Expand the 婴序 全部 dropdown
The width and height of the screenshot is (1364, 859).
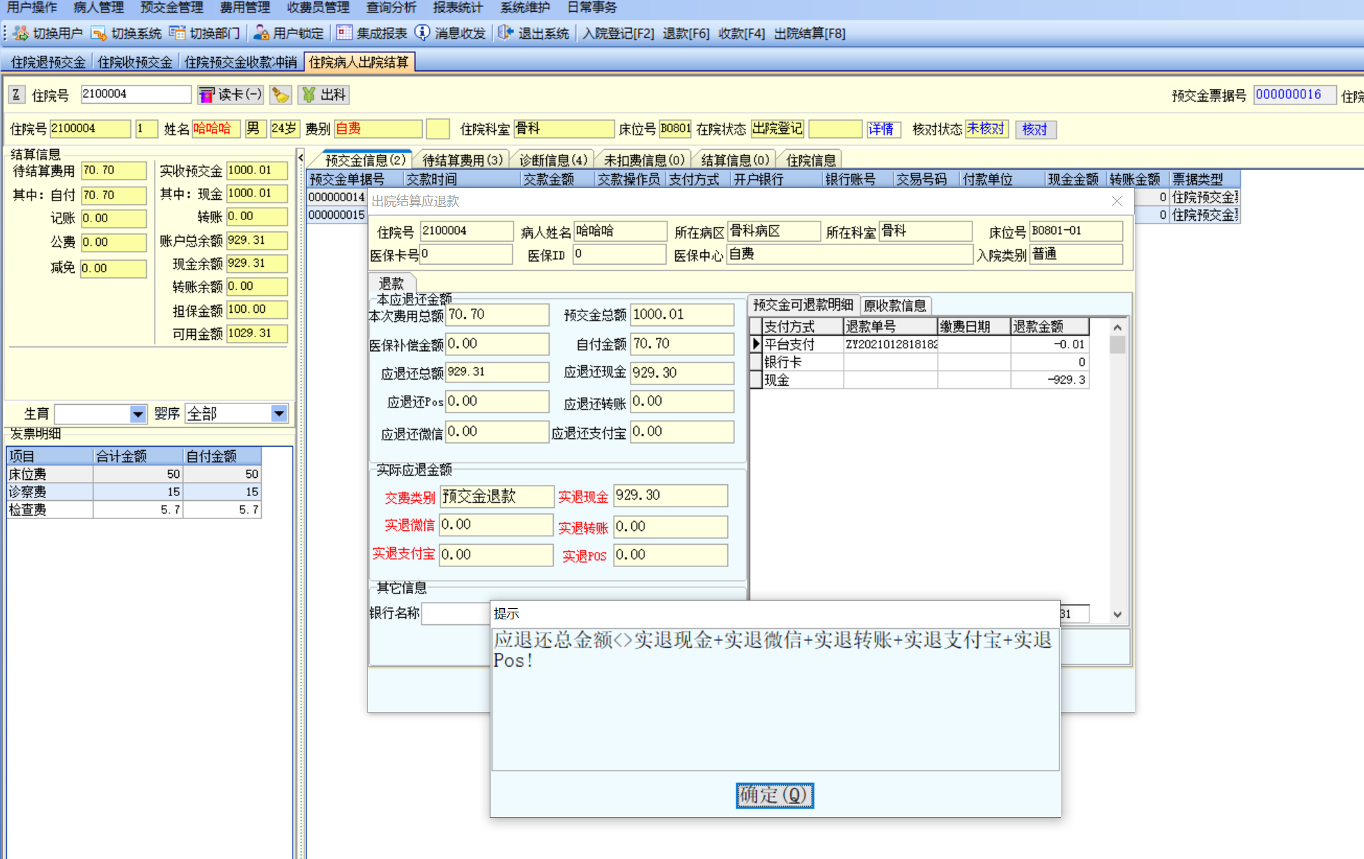coord(279,414)
